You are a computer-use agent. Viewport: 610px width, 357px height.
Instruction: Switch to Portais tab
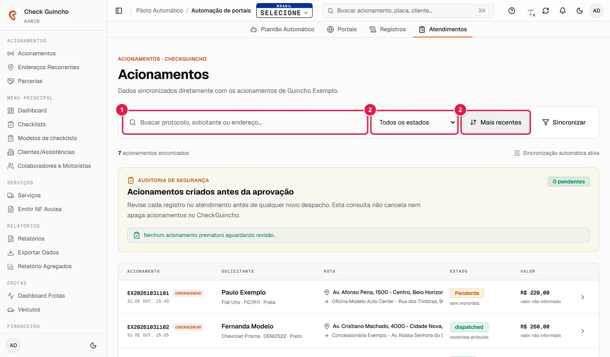[x=342, y=29]
